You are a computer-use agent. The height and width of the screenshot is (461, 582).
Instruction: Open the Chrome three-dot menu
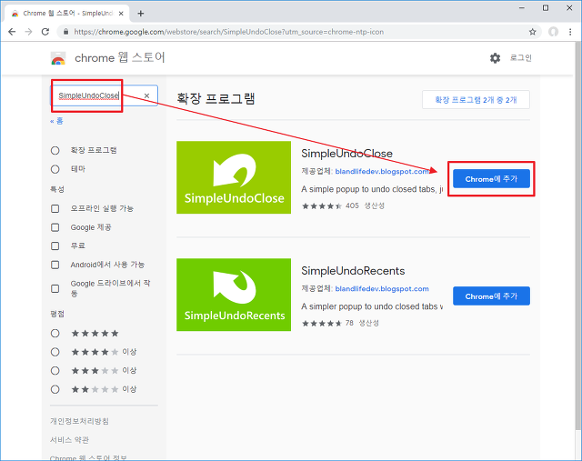pyautogui.click(x=570, y=32)
